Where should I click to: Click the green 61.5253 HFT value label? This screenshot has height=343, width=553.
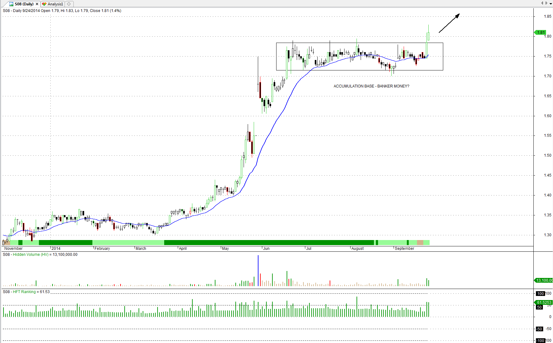(544, 303)
